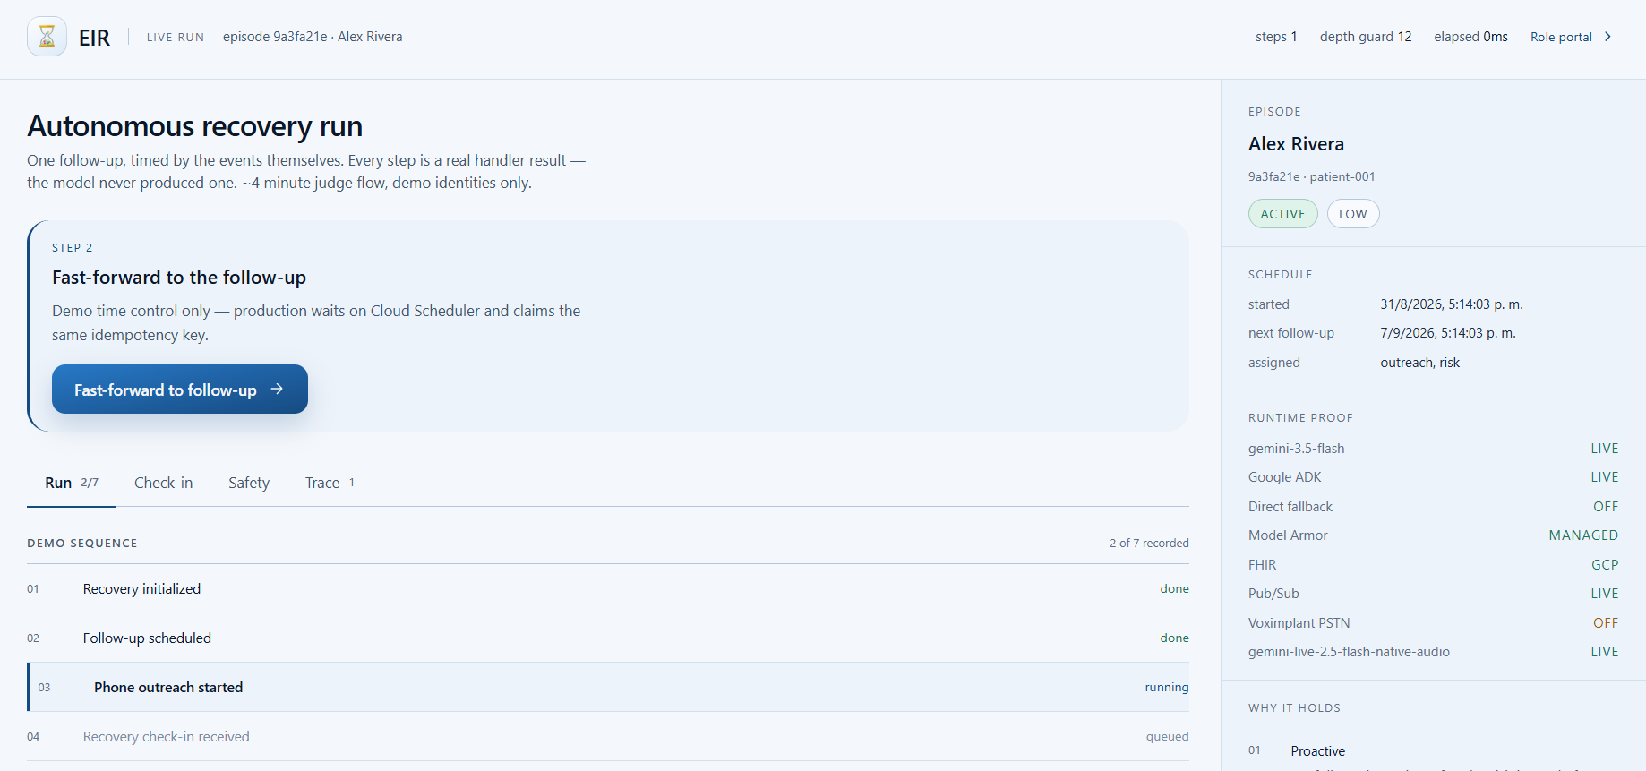This screenshot has width=1646, height=771.
Task: Click the Voximplant PSTN OFF status
Action: tap(1605, 623)
